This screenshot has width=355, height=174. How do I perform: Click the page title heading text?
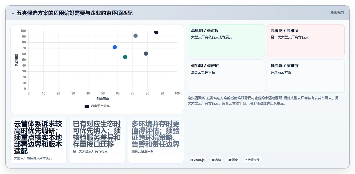pyautogui.click(x=74, y=13)
